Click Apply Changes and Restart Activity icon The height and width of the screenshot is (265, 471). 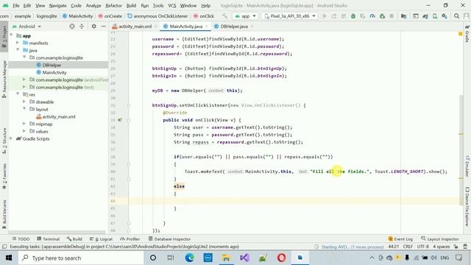point(333,16)
